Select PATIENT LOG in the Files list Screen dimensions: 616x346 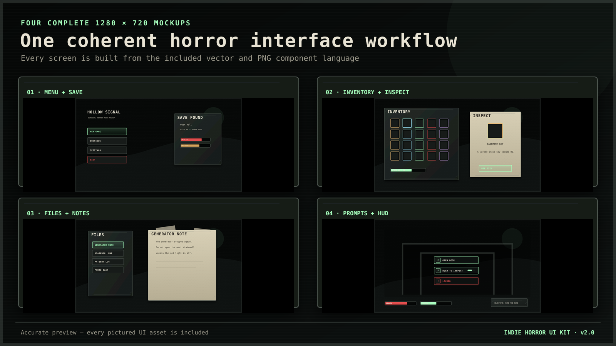pos(108,261)
